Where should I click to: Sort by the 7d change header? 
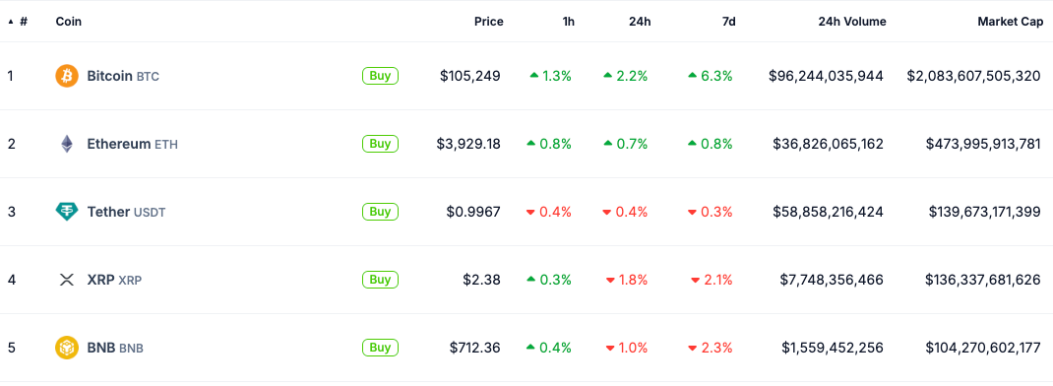(x=728, y=22)
